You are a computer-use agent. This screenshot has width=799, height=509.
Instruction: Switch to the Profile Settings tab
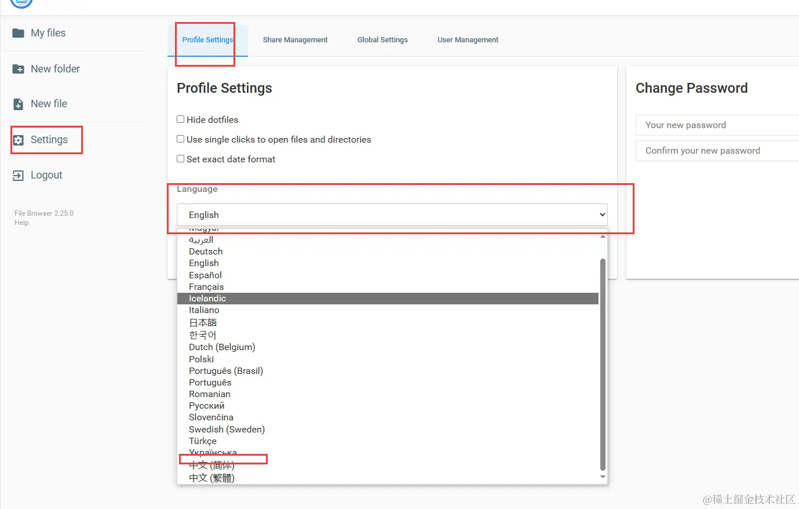(x=207, y=40)
